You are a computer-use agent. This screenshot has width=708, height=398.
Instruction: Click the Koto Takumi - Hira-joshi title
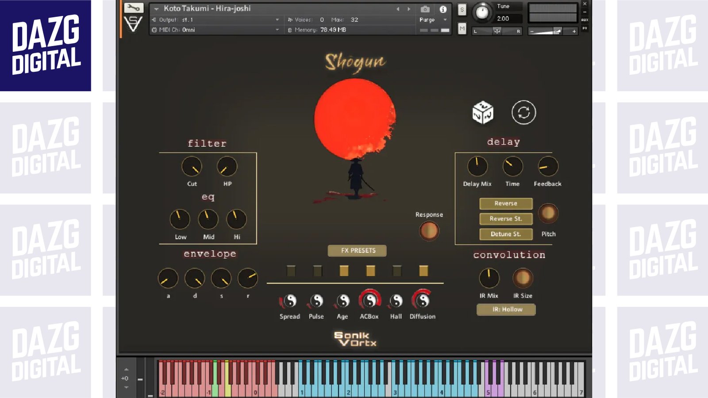coord(207,8)
